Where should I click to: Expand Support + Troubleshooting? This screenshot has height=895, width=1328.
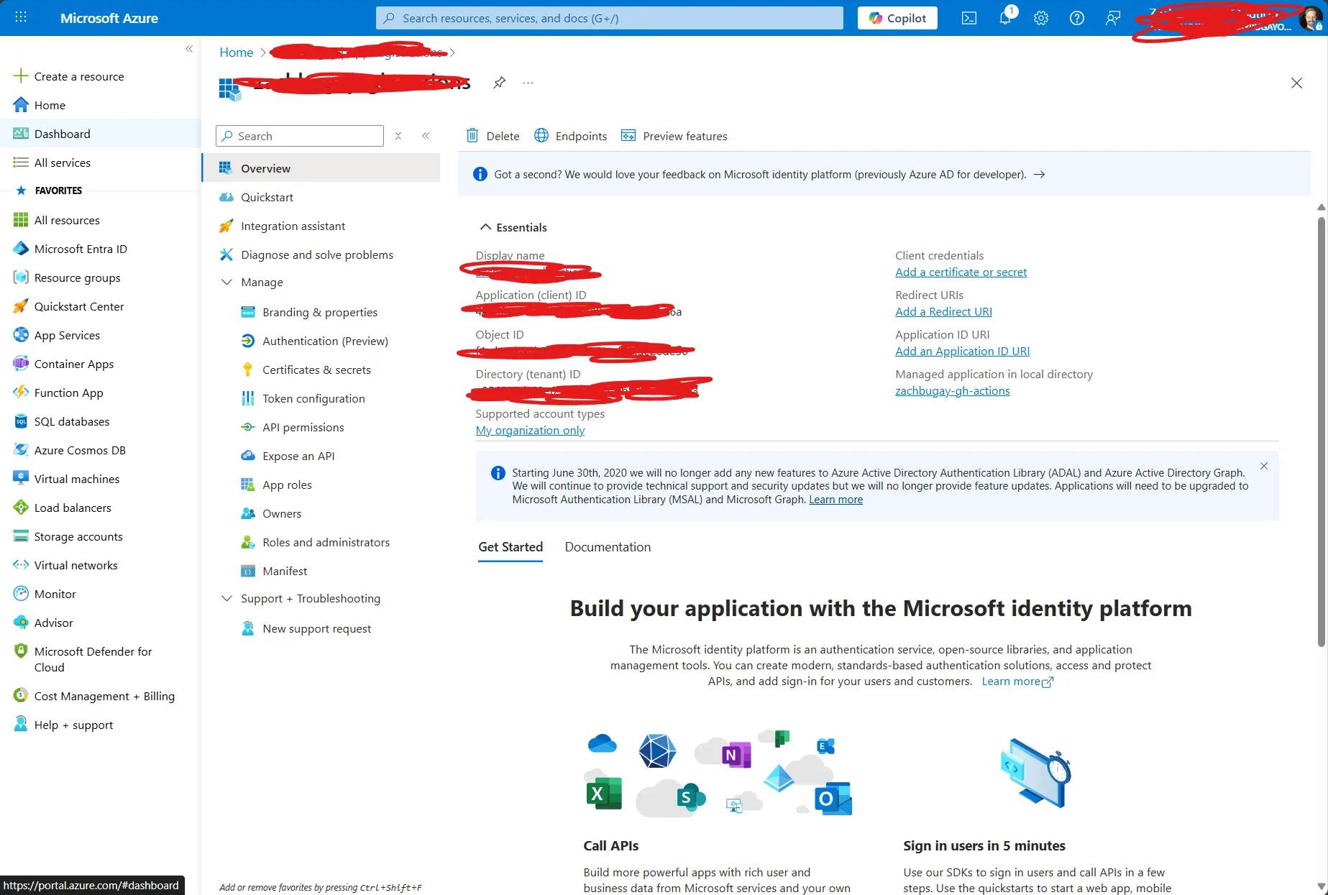click(x=226, y=598)
